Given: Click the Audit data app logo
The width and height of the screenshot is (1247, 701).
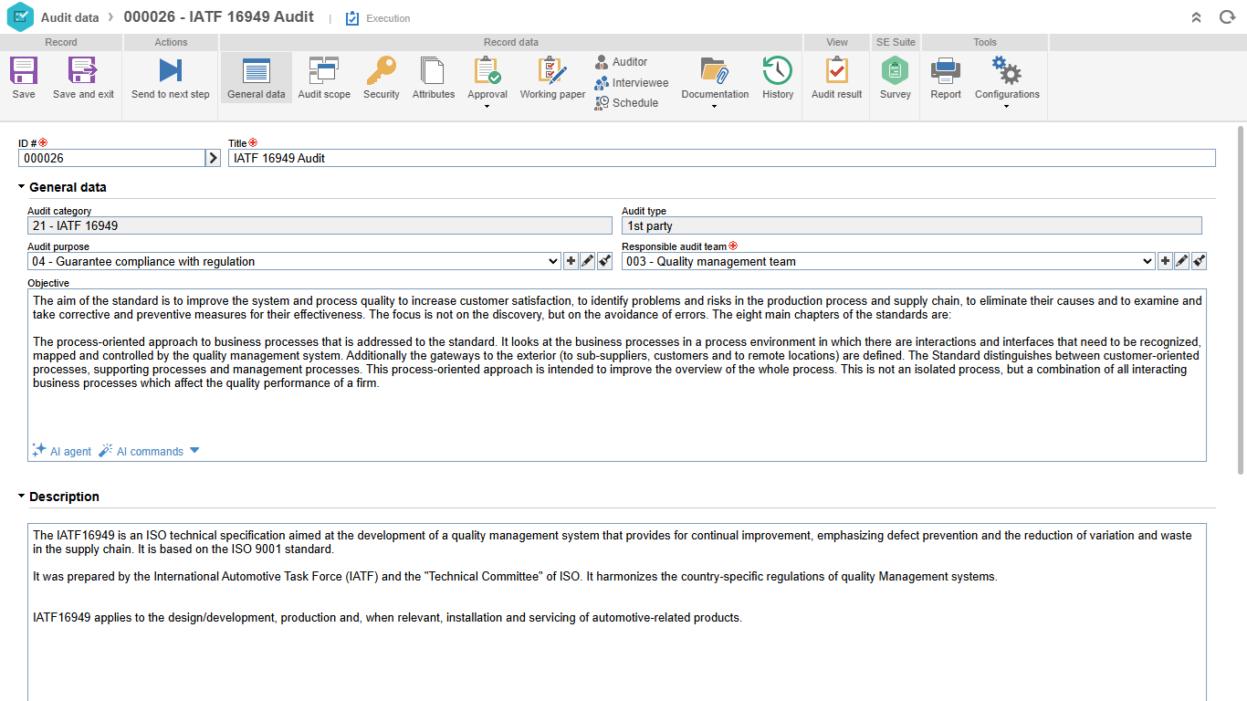Looking at the screenshot, I should (20, 17).
